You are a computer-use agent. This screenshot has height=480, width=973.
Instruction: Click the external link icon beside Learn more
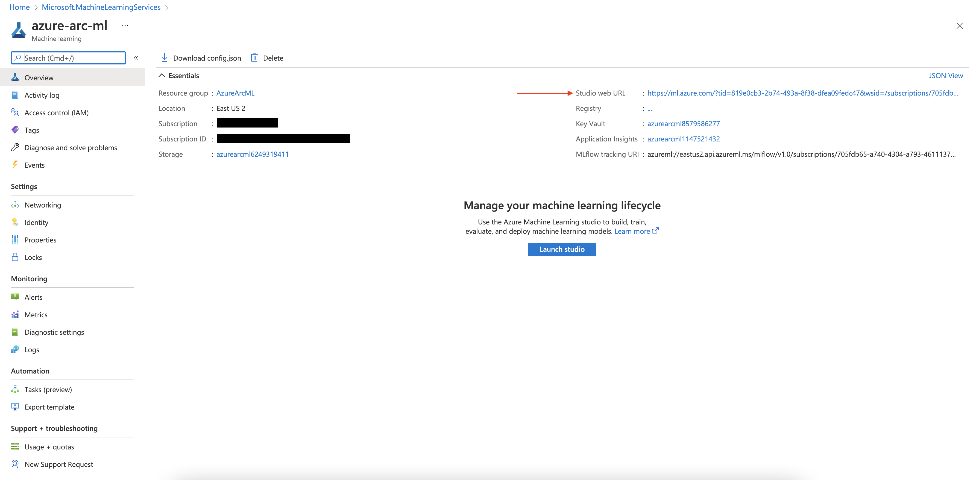[x=655, y=230]
